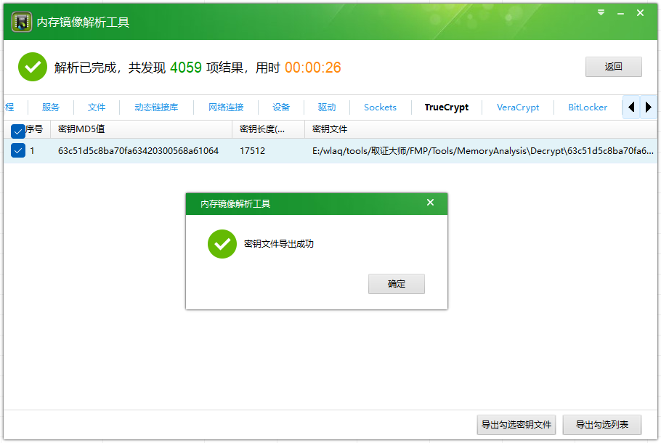Switch to the 服务 tab
The height and width of the screenshot is (443, 661).
51,107
